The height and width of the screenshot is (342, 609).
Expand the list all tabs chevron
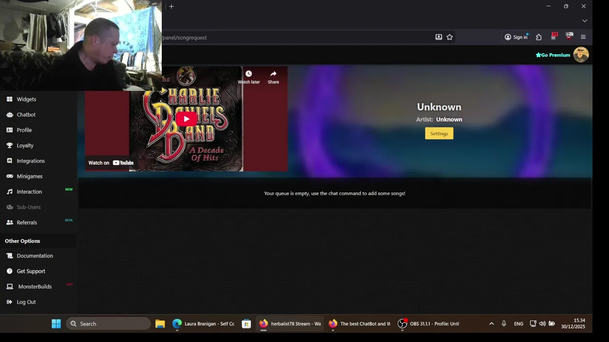[585, 21]
